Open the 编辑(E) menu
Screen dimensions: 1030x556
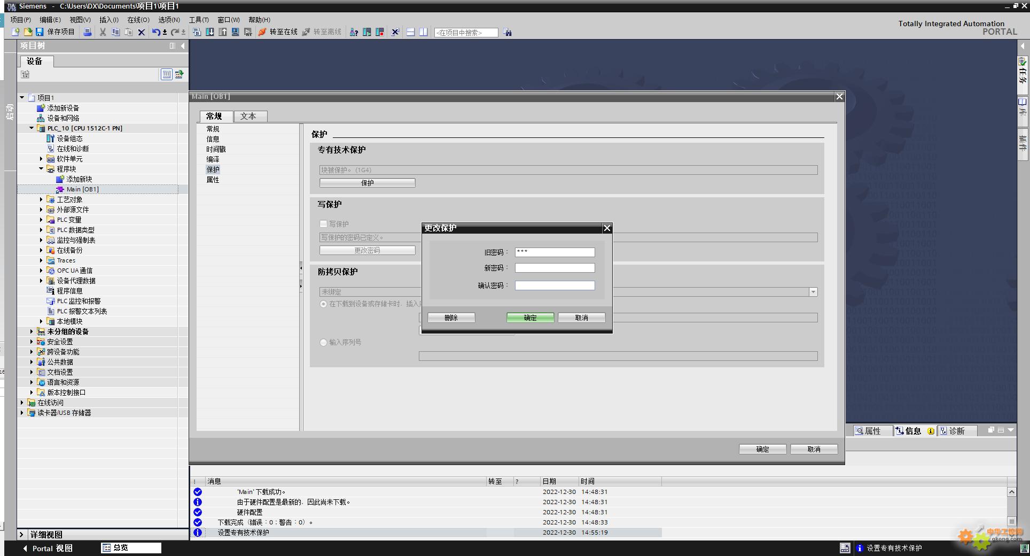[50, 20]
